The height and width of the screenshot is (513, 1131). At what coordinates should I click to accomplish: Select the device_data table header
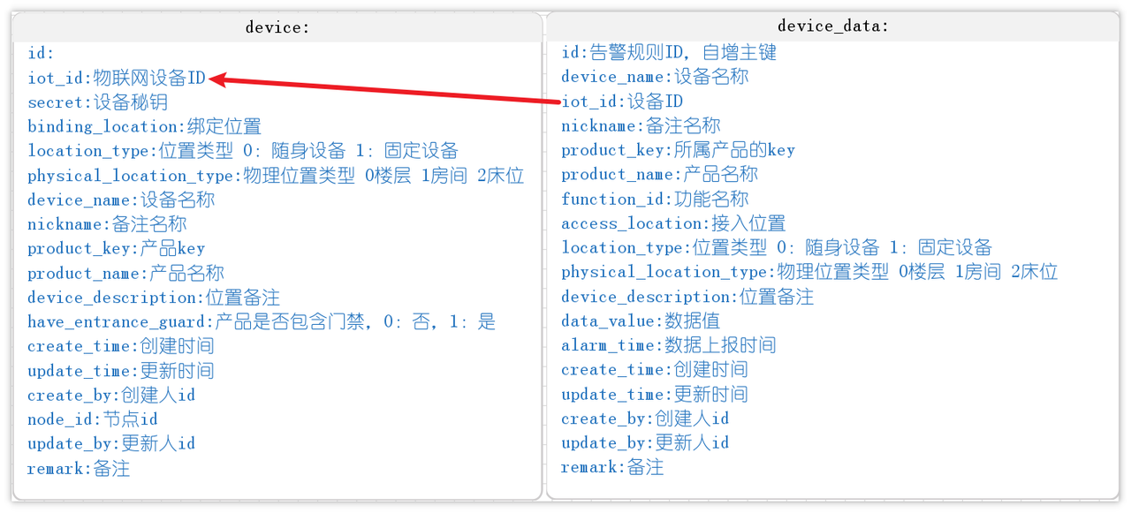click(832, 26)
